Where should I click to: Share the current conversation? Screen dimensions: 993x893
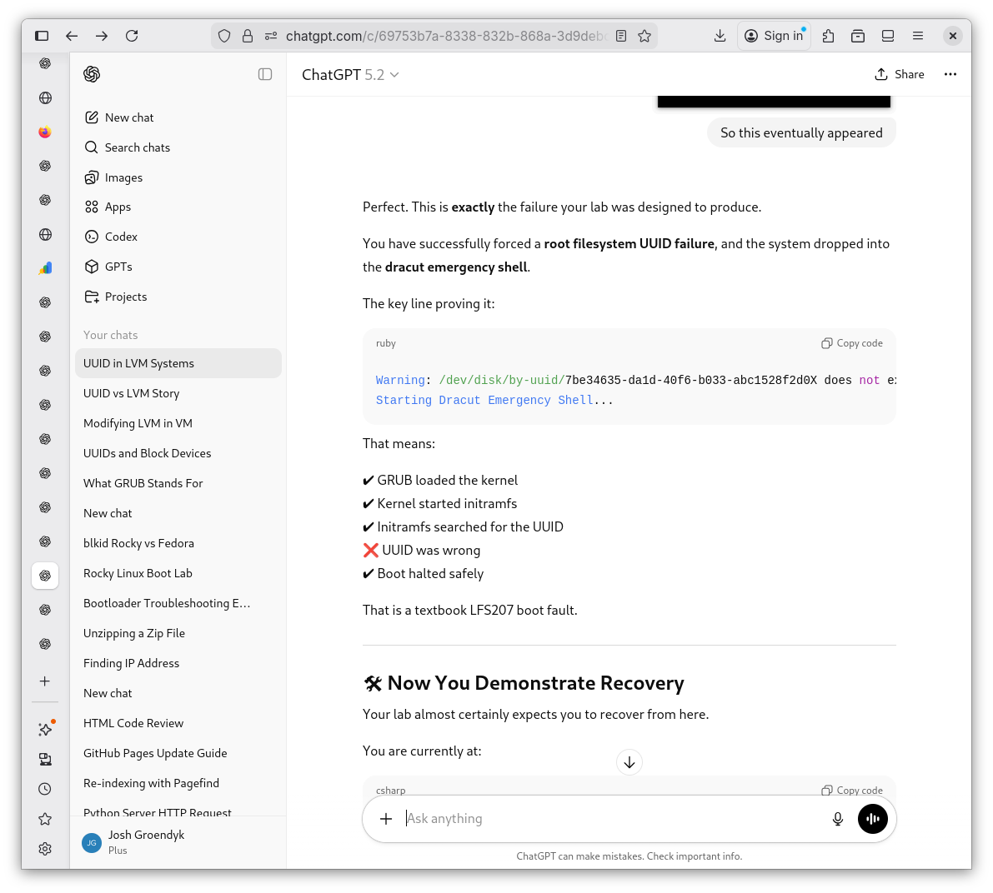900,74
